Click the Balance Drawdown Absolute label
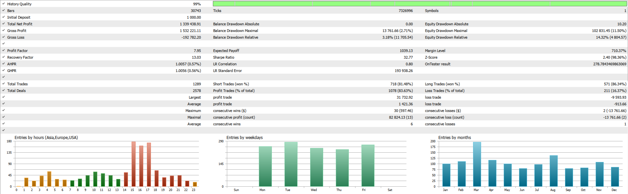Viewport: 628px width, 194px height. pos(236,24)
